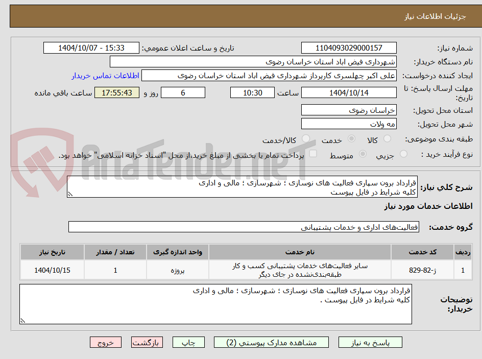This screenshot has height=359, width=482.
Task: Click the خروج exit button
Action: pos(106,342)
